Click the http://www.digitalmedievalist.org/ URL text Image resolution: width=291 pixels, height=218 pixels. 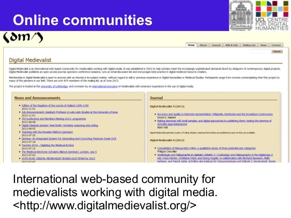(104, 205)
